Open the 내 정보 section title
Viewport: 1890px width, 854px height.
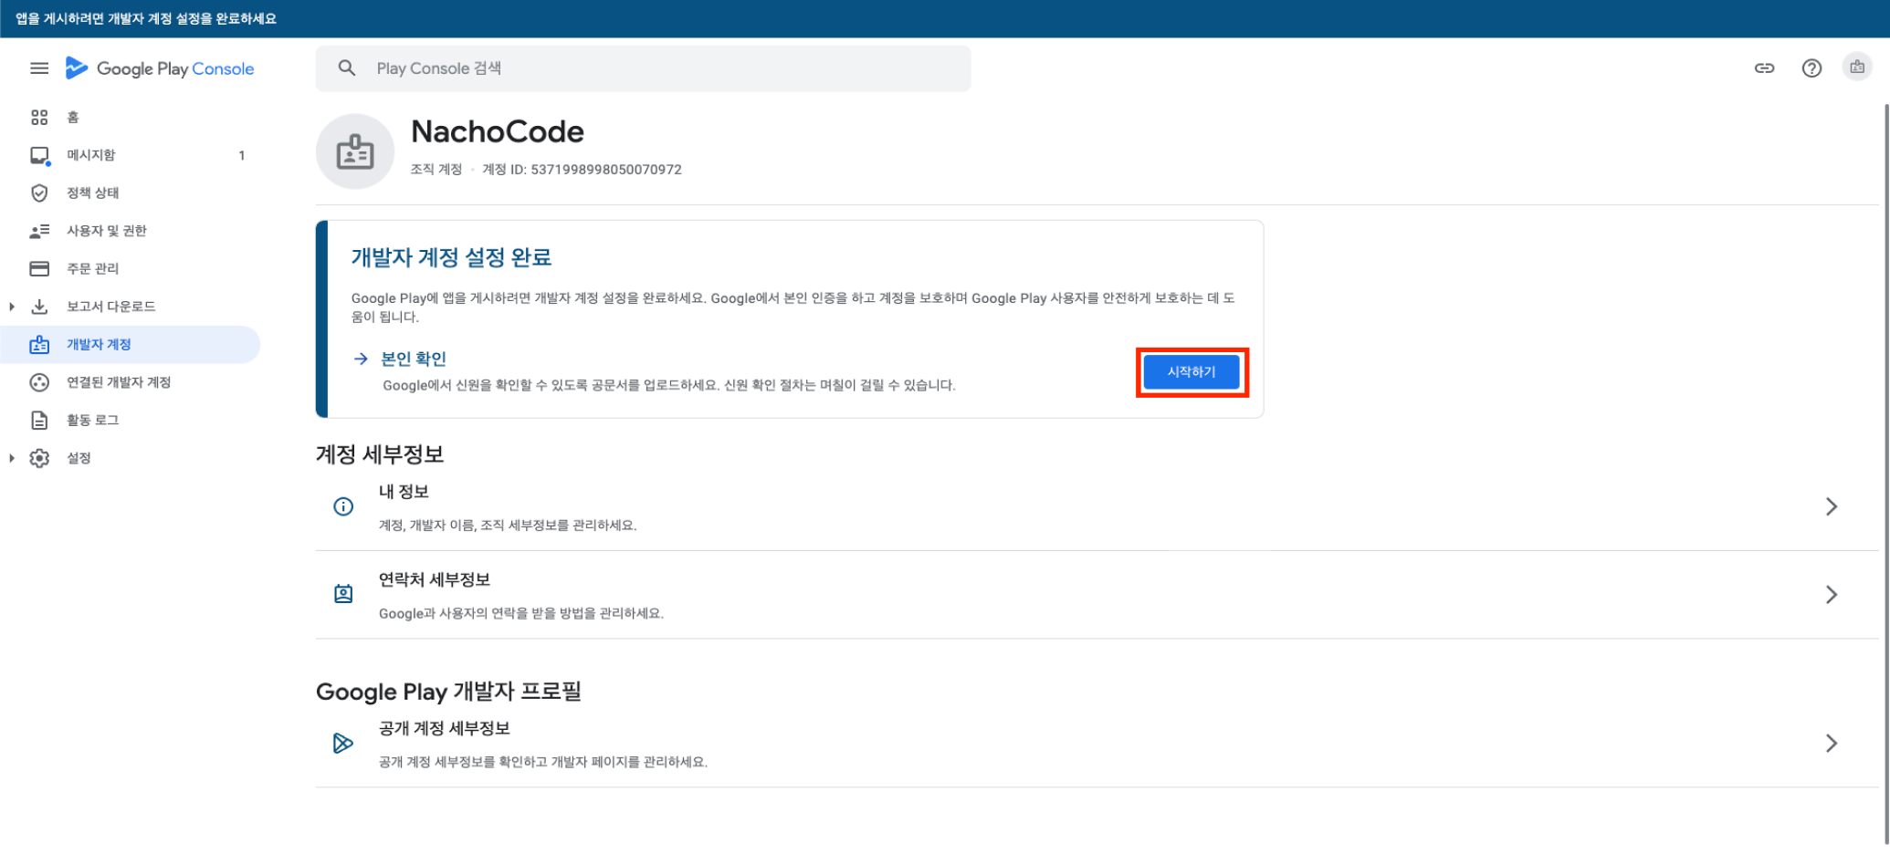click(x=404, y=492)
